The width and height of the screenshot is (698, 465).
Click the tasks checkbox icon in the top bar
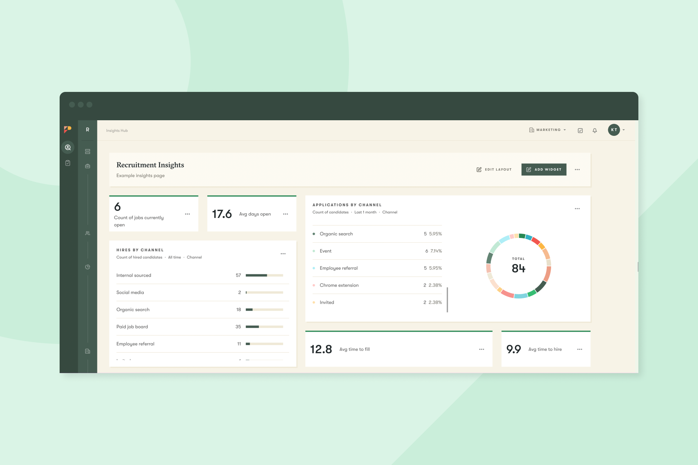(x=580, y=130)
